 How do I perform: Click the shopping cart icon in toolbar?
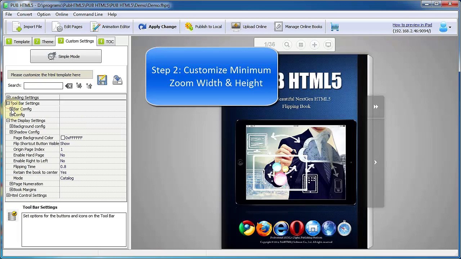coord(335,27)
